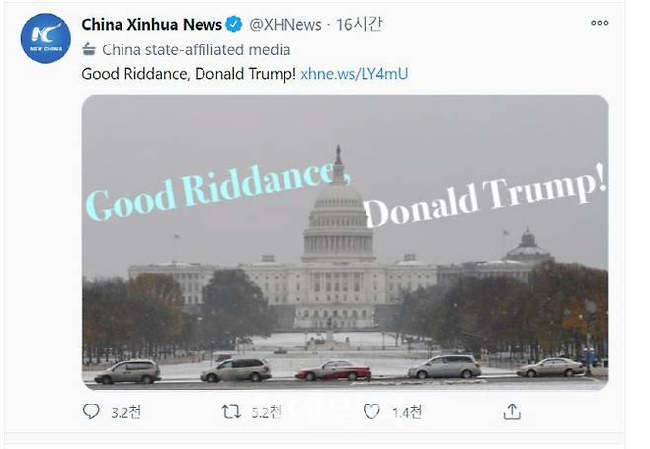Click the 1.4천 like count
Viewport: 650px width, 449px height.
pyautogui.click(x=404, y=412)
